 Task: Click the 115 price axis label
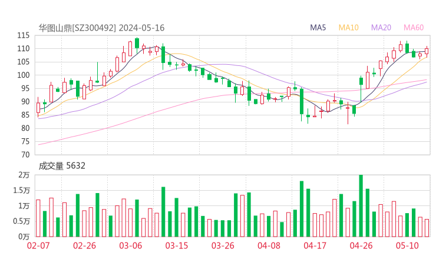pos(24,35)
